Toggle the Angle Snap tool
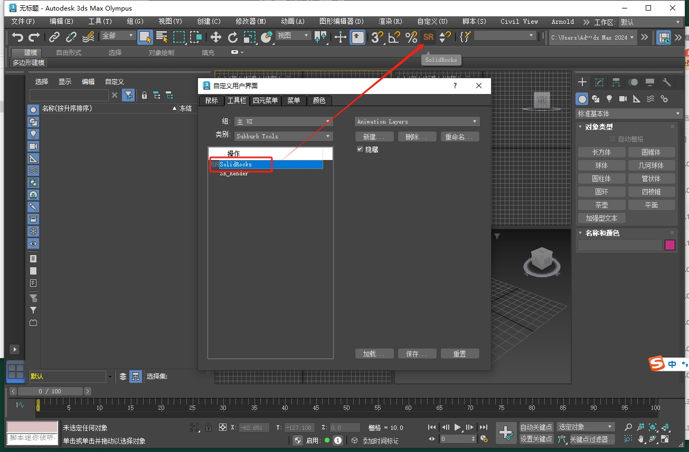 coord(394,37)
